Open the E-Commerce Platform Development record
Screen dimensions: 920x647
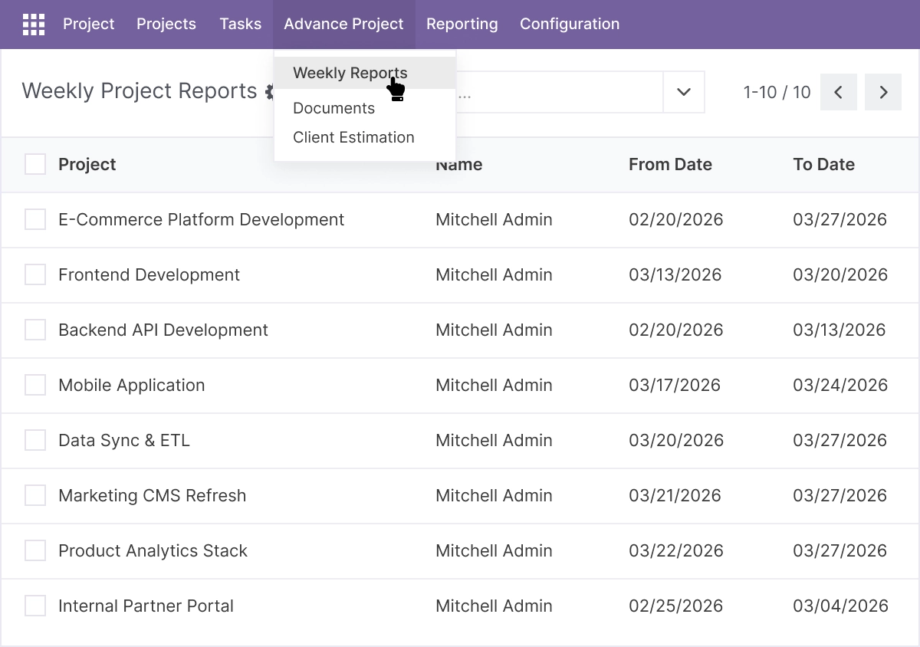coord(201,219)
